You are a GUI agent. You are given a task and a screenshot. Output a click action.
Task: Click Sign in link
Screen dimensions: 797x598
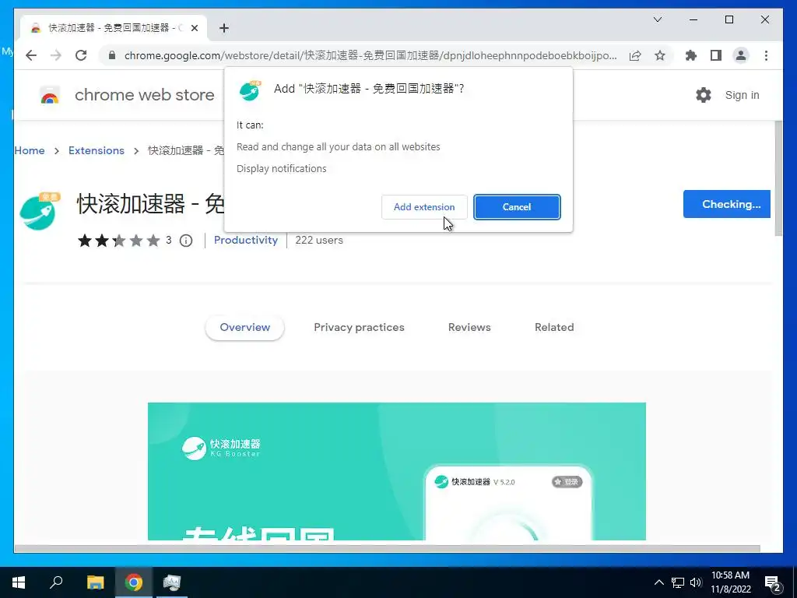(742, 95)
